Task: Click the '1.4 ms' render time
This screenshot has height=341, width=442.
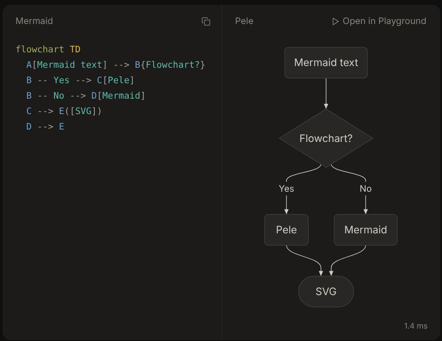Action: click(415, 326)
